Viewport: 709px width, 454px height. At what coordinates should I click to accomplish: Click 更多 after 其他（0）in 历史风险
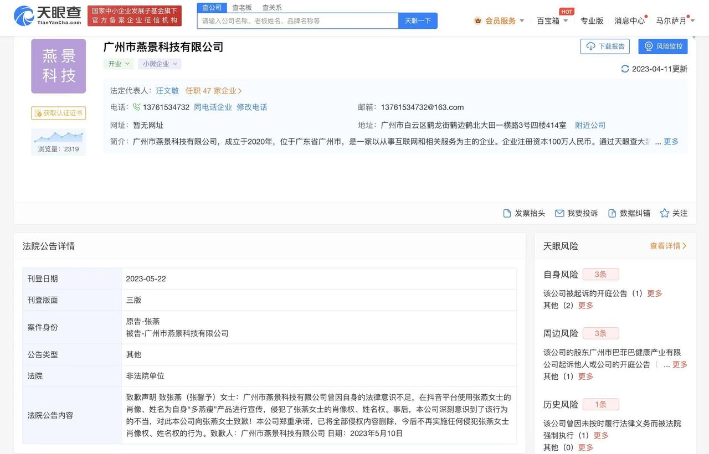pyautogui.click(x=585, y=447)
